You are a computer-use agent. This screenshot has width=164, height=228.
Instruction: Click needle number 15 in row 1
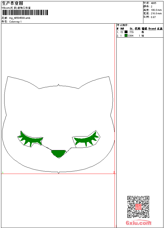[122, 32]
